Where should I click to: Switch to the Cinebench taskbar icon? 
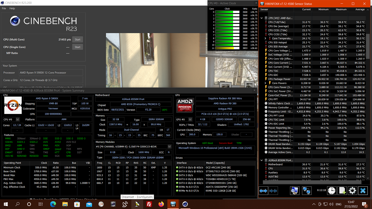click(185, 204)
